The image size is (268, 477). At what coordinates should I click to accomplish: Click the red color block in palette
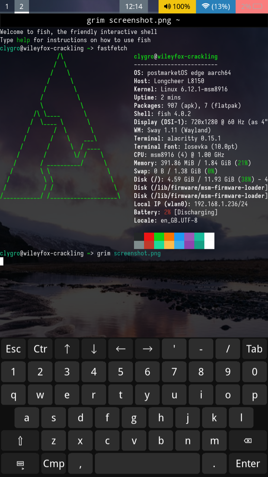[x=149, y=236]
